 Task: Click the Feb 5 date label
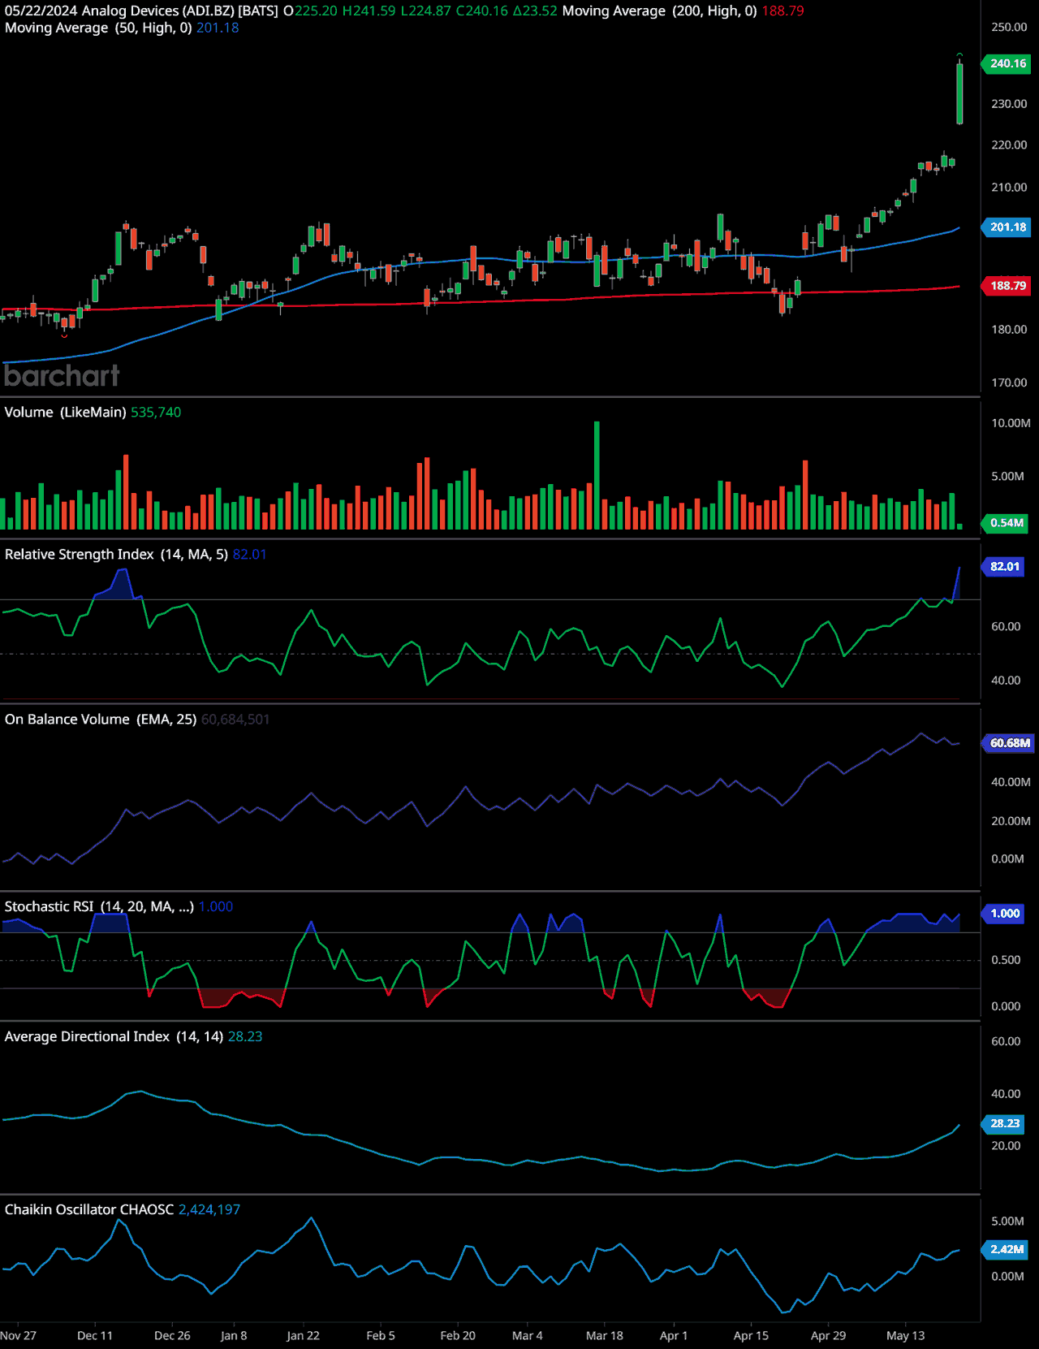(381, 1336)
